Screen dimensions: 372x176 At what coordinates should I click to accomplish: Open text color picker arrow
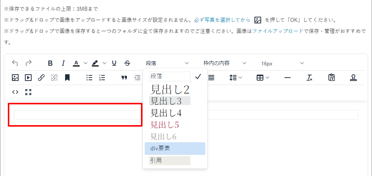86,63
